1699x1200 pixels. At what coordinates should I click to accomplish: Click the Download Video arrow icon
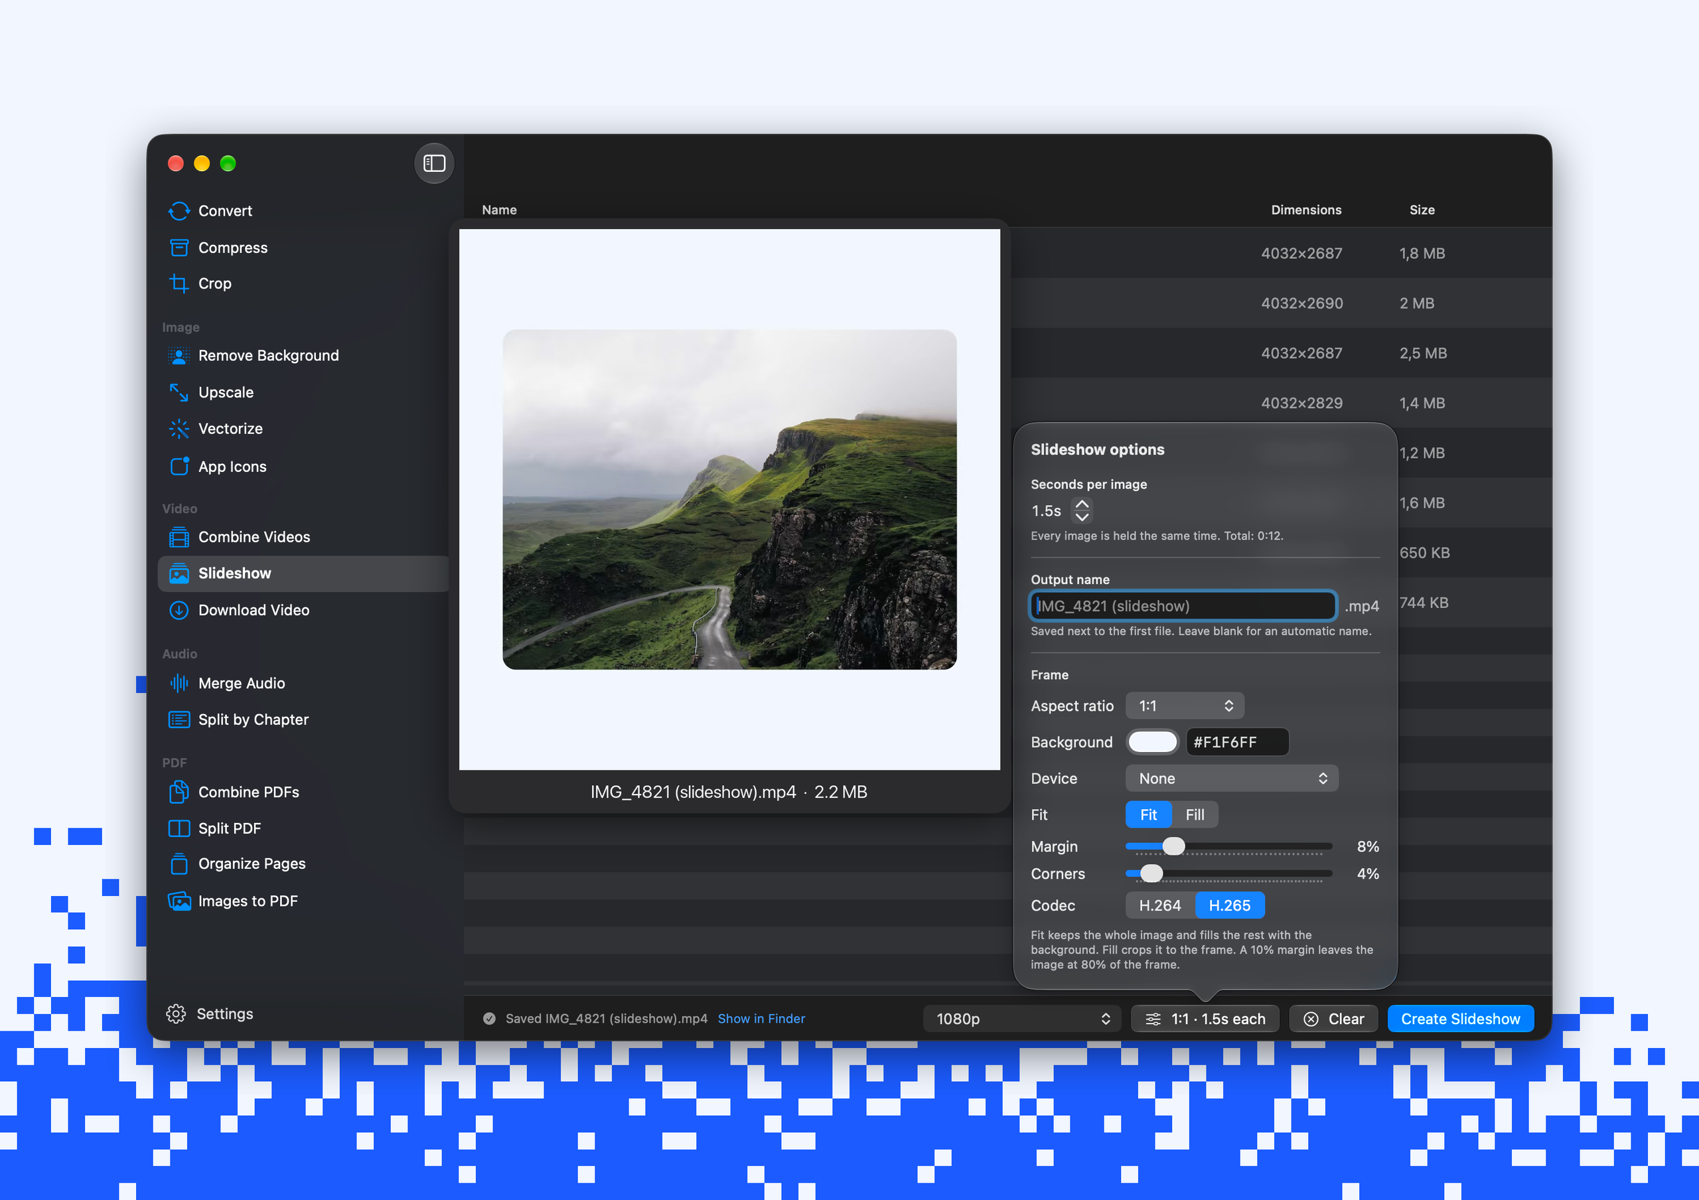pyautogui.click(x=179, y=609)
